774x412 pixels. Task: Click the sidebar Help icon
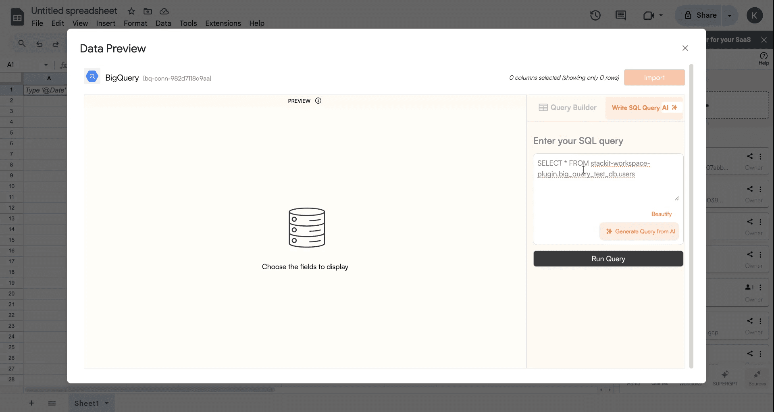(764, 58)
